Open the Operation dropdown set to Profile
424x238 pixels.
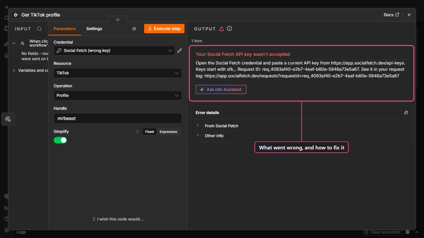[118, 96]
